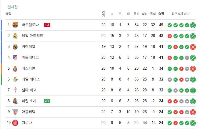
Task: Click the Athletic Club crest icon
Action: (15, 112)
